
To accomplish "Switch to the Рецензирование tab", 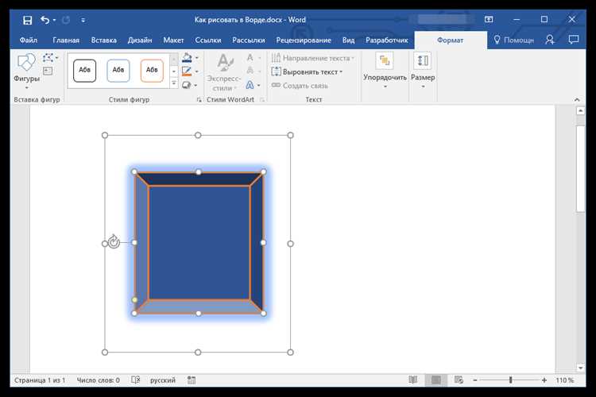I will tap(304, 40).
